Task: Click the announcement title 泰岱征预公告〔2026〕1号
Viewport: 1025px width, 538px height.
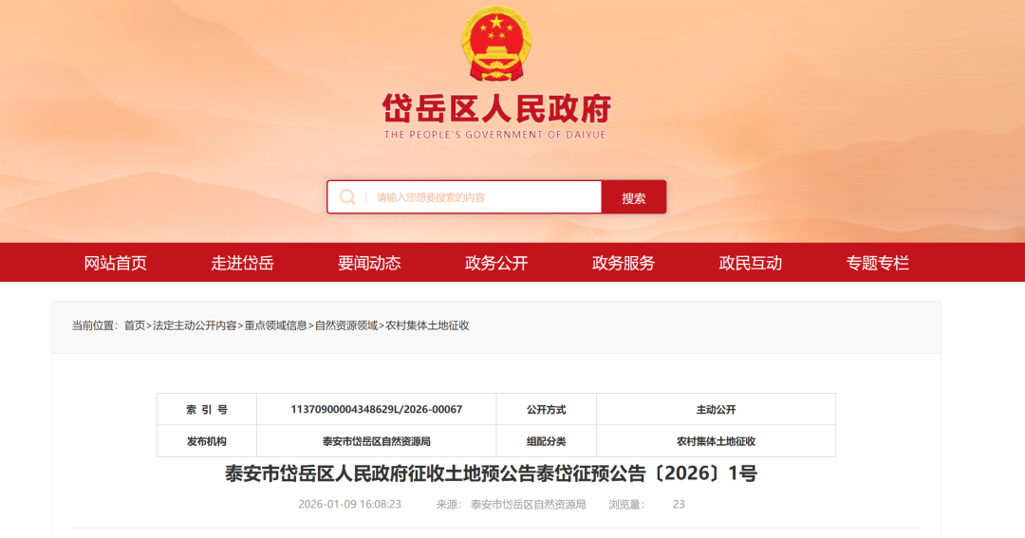Action: (491, 473)
